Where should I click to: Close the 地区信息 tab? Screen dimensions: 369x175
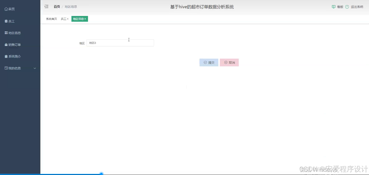pos(85,19)
